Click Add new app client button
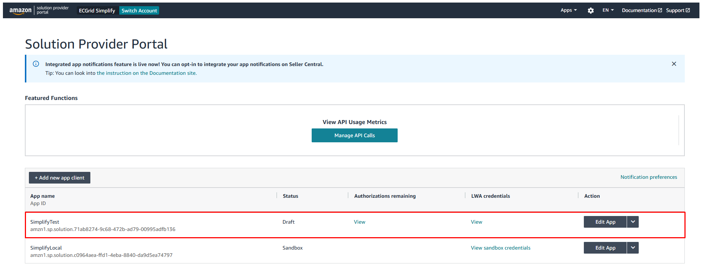The image size is (702, 266). tap(60, 178)
